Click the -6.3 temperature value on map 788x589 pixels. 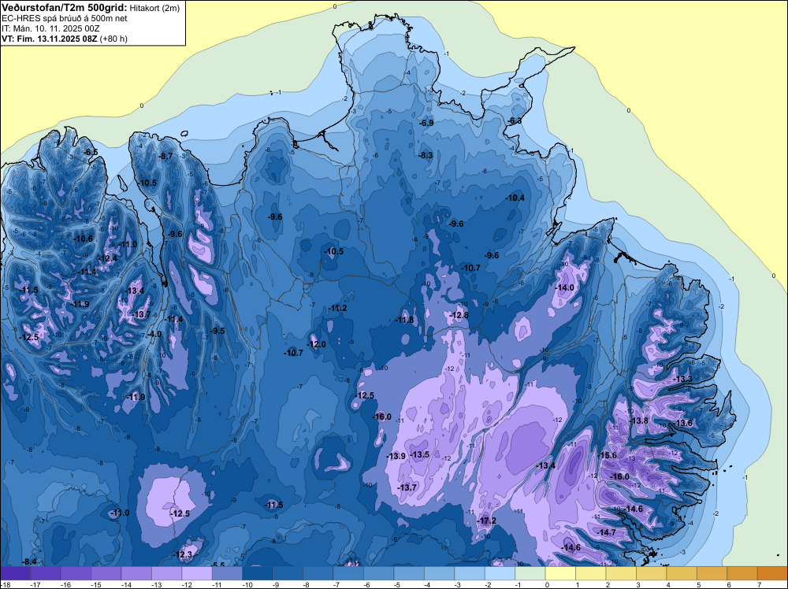coord(515,121)
